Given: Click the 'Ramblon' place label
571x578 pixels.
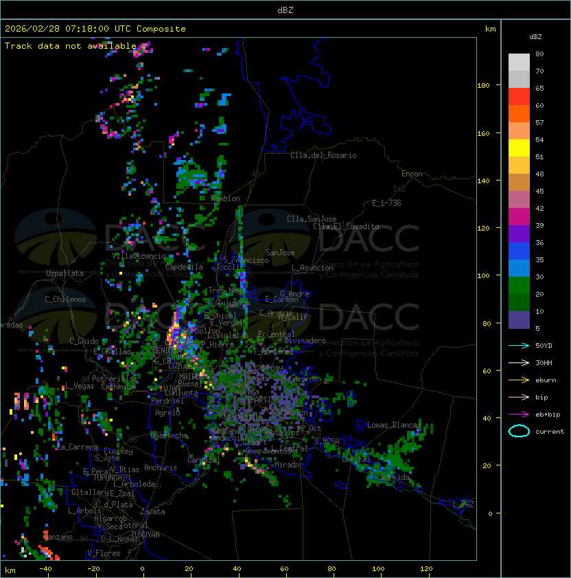Looking at the screenshot, I should (225, 198).
